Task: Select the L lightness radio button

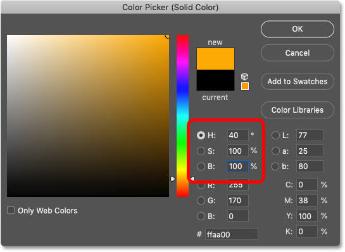Action: tap(275, 135)
